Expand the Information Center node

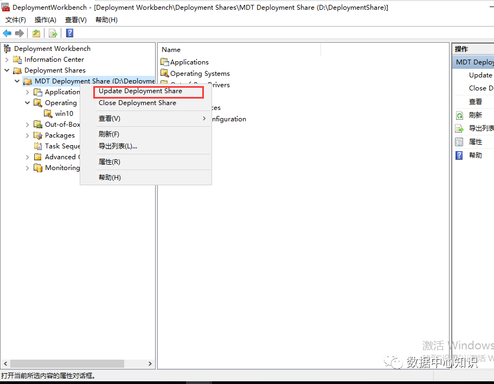(x=7, y=60)
